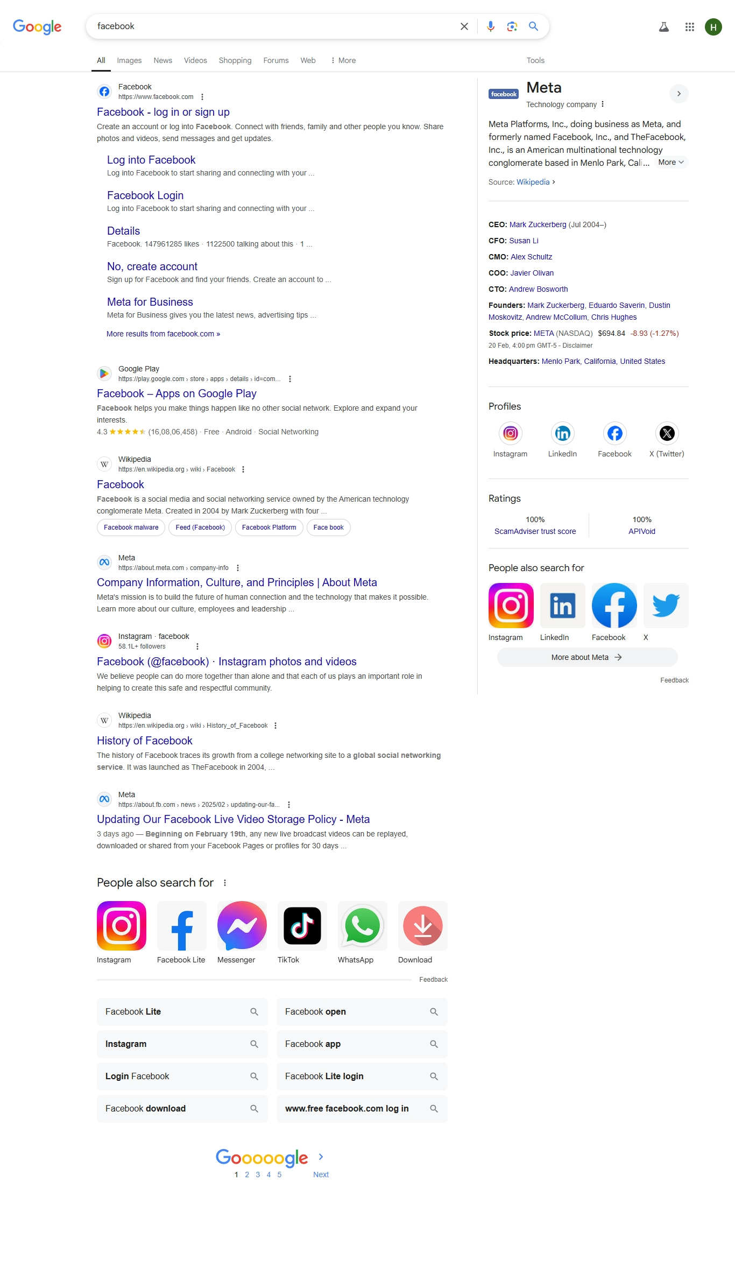The width and height of the screenshot is (735, 1273).
Task: Go to the Next results page
Action: pos(321,1174)
